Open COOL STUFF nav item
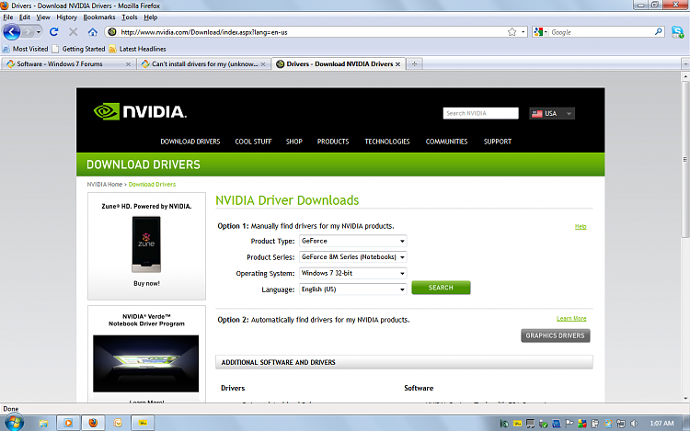Image resolution: width=690 pixels, height=431 pixels. [x=253, y=142]
